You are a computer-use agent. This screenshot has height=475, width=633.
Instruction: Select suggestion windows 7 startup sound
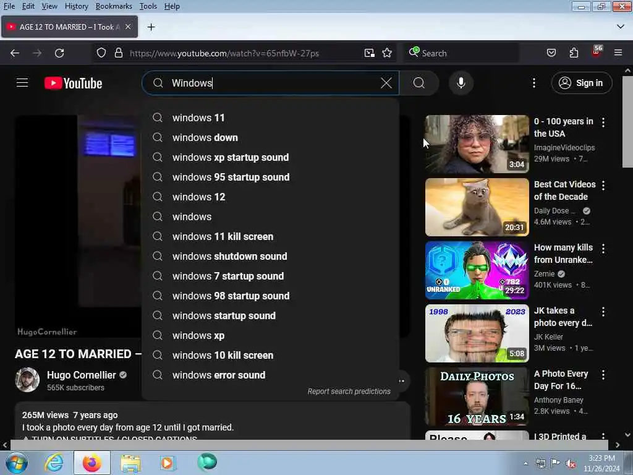(x=271, y=276)
